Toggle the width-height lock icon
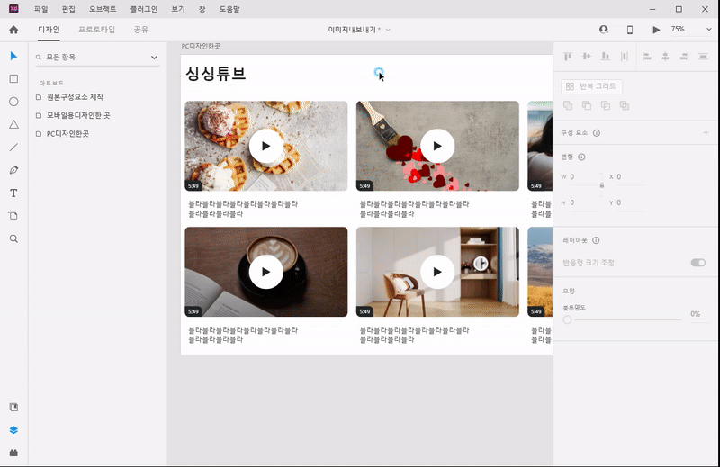 [601, 185]
